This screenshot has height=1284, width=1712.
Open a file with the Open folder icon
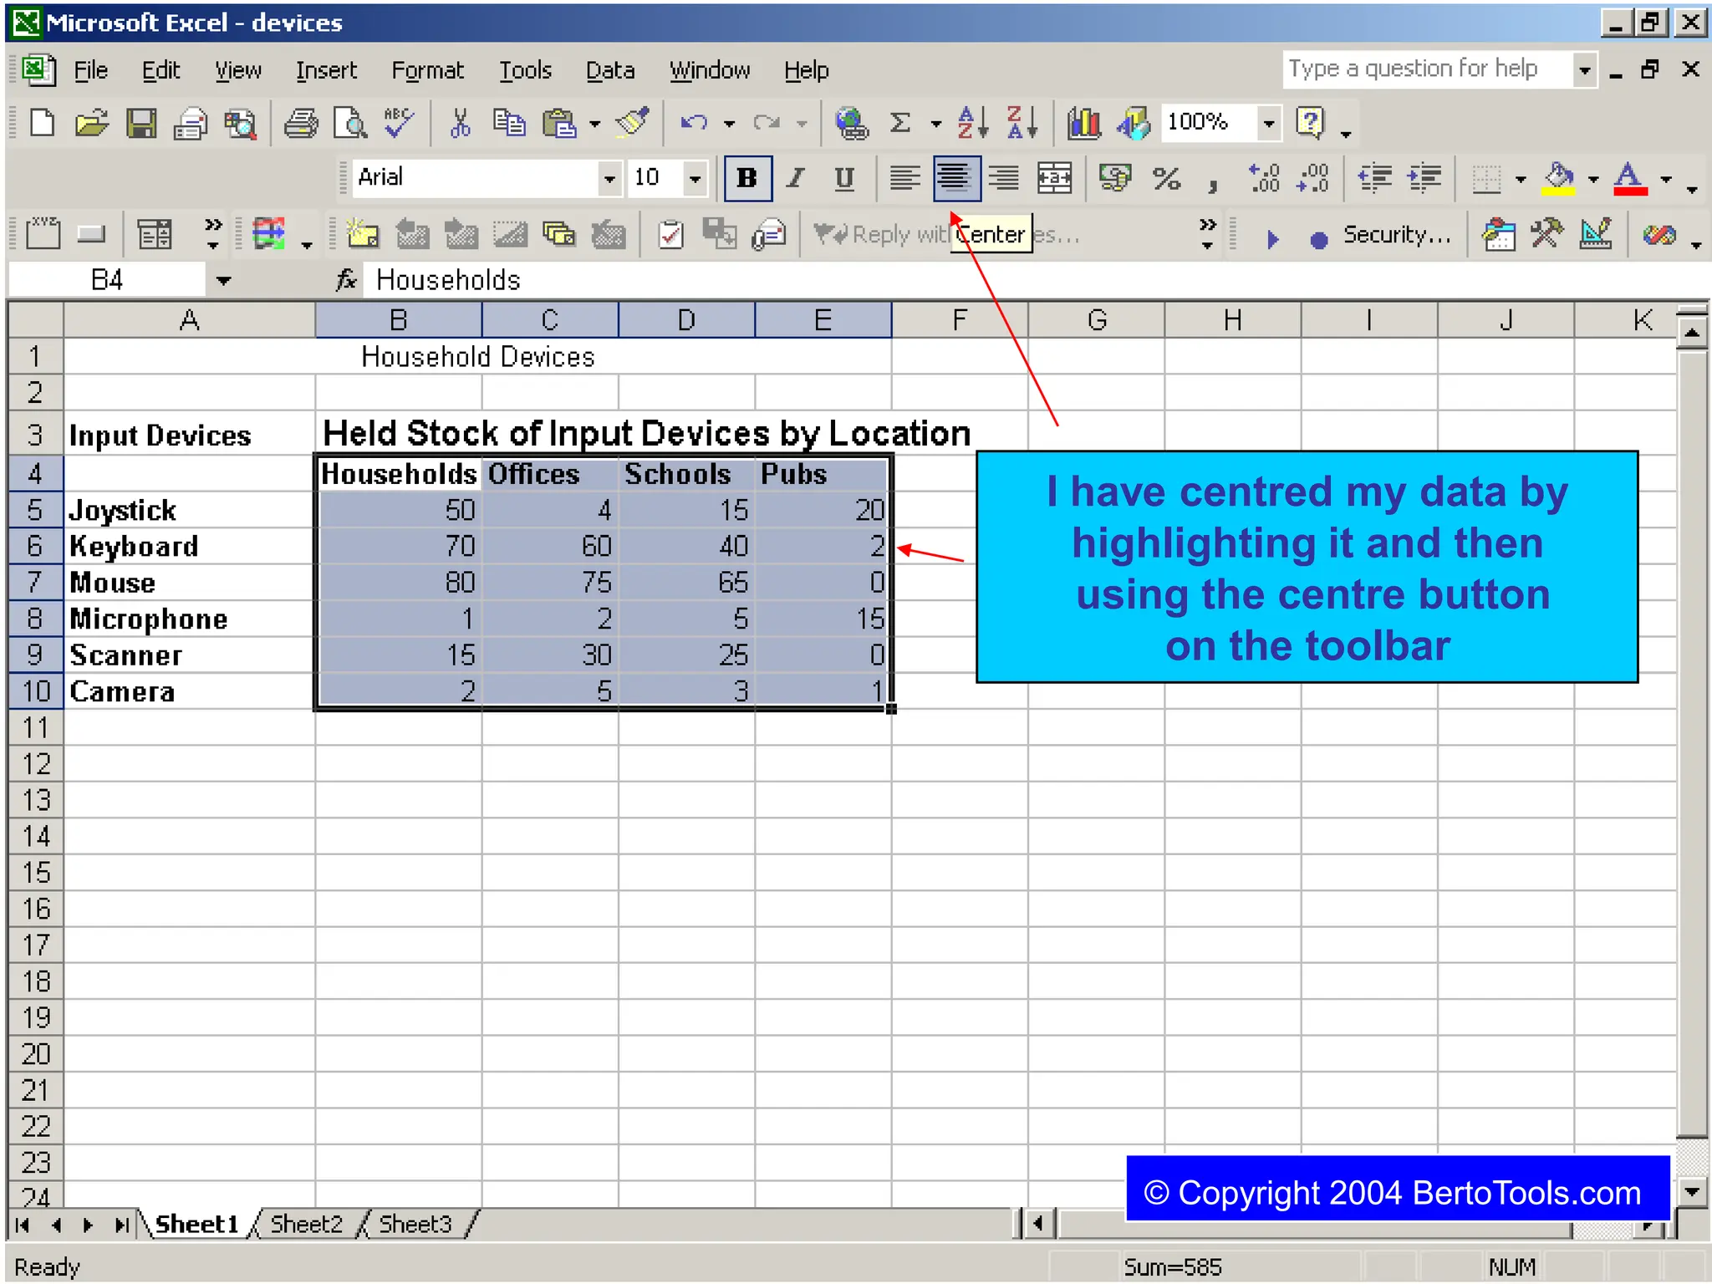pos(91,124)
